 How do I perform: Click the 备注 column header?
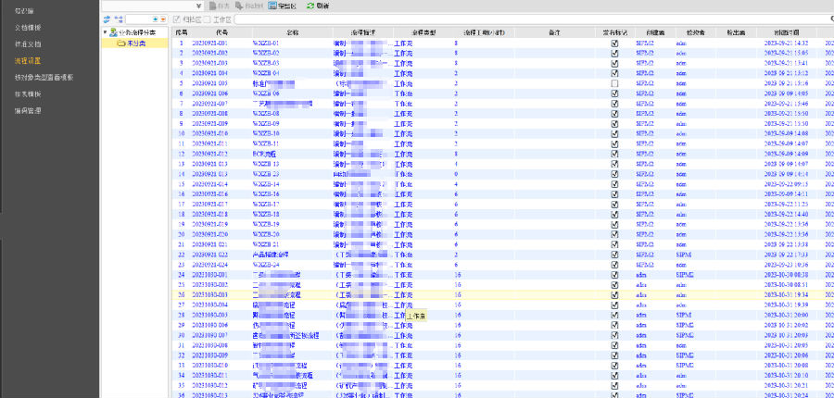pyautogui.click(x=555, y=32)
